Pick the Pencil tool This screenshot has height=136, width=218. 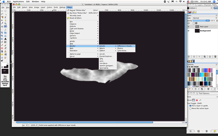(2, 45)
